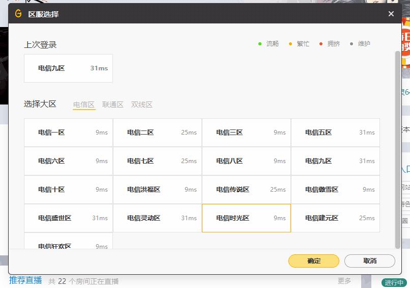410x288 pixels.
Task: Click 更多 link in background page
Action: [x=344, y=281]
